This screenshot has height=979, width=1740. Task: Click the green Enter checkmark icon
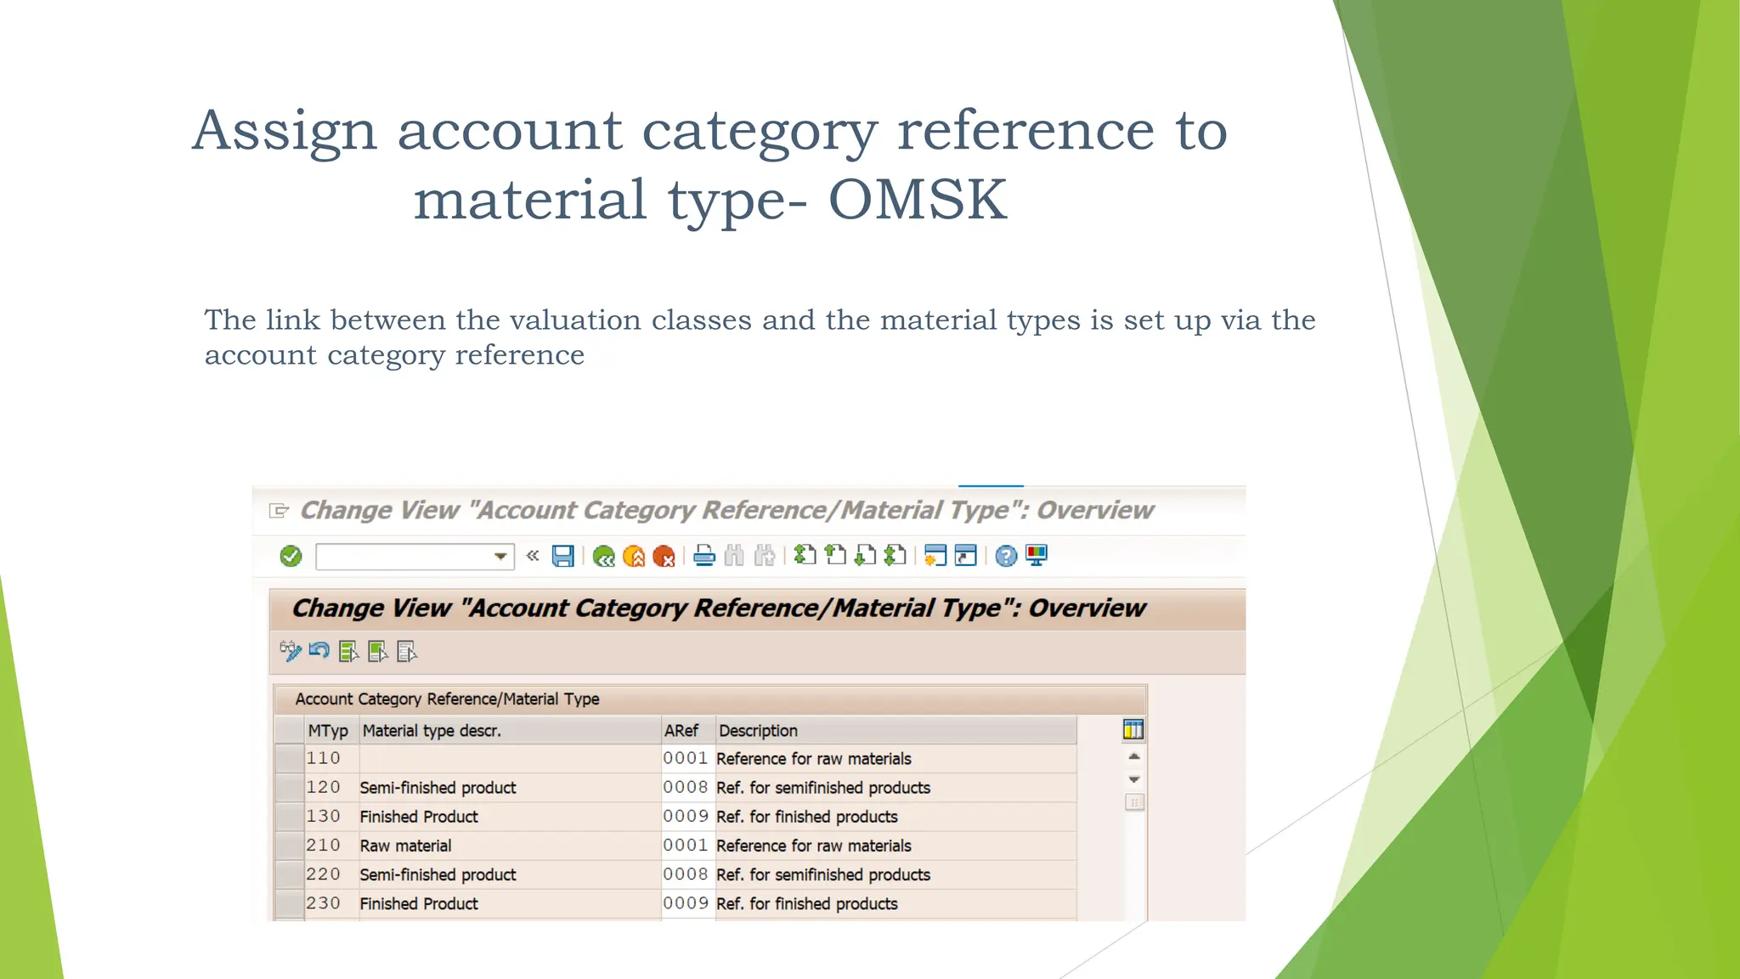291,556
